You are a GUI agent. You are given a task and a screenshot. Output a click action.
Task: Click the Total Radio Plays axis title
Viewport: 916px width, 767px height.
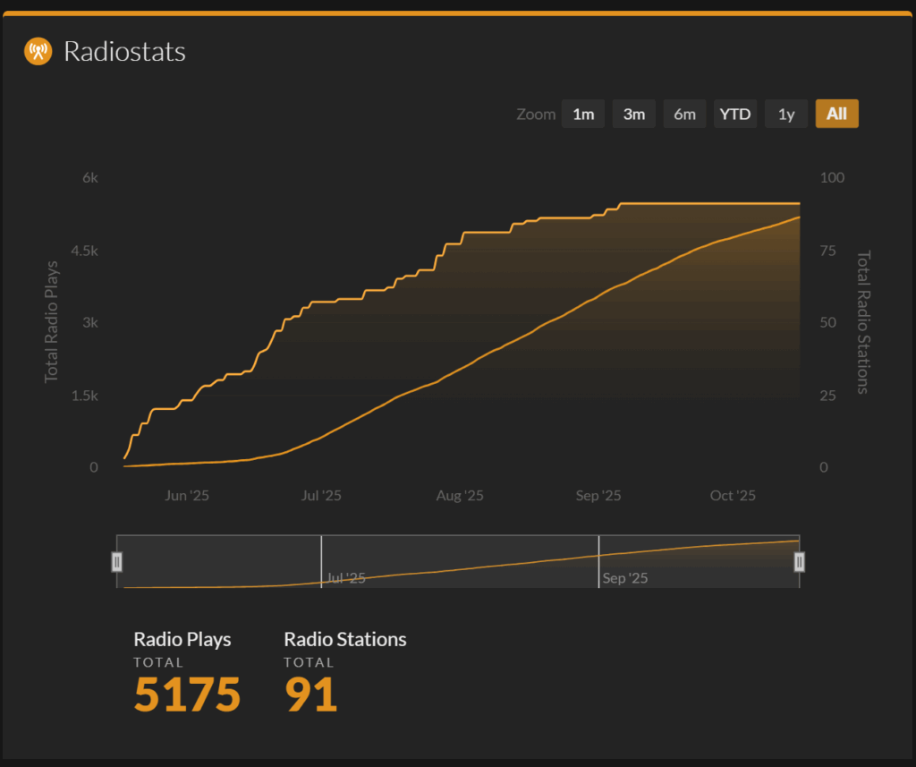[52, 321]
